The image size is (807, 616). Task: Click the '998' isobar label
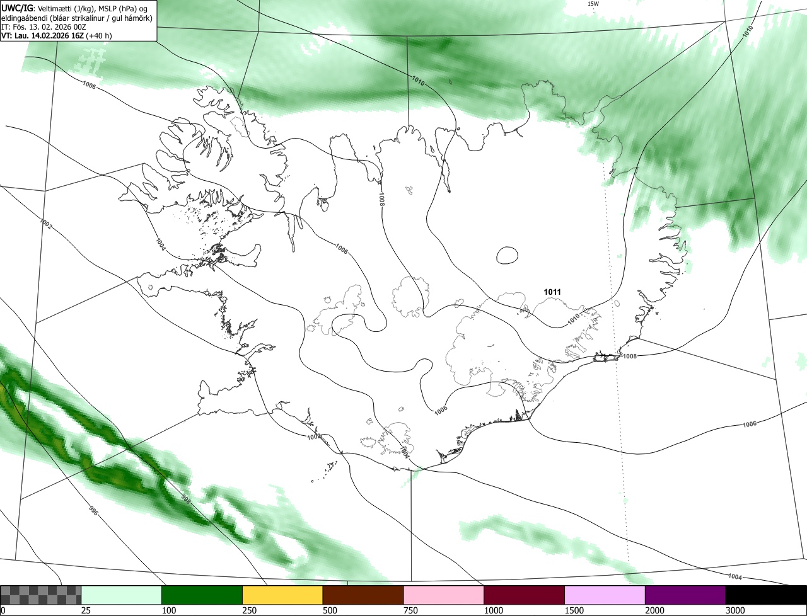point(187,498)
